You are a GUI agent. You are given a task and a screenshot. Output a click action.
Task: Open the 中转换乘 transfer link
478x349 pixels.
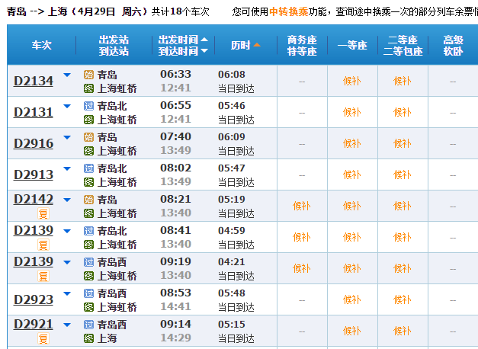click(288, 12)
